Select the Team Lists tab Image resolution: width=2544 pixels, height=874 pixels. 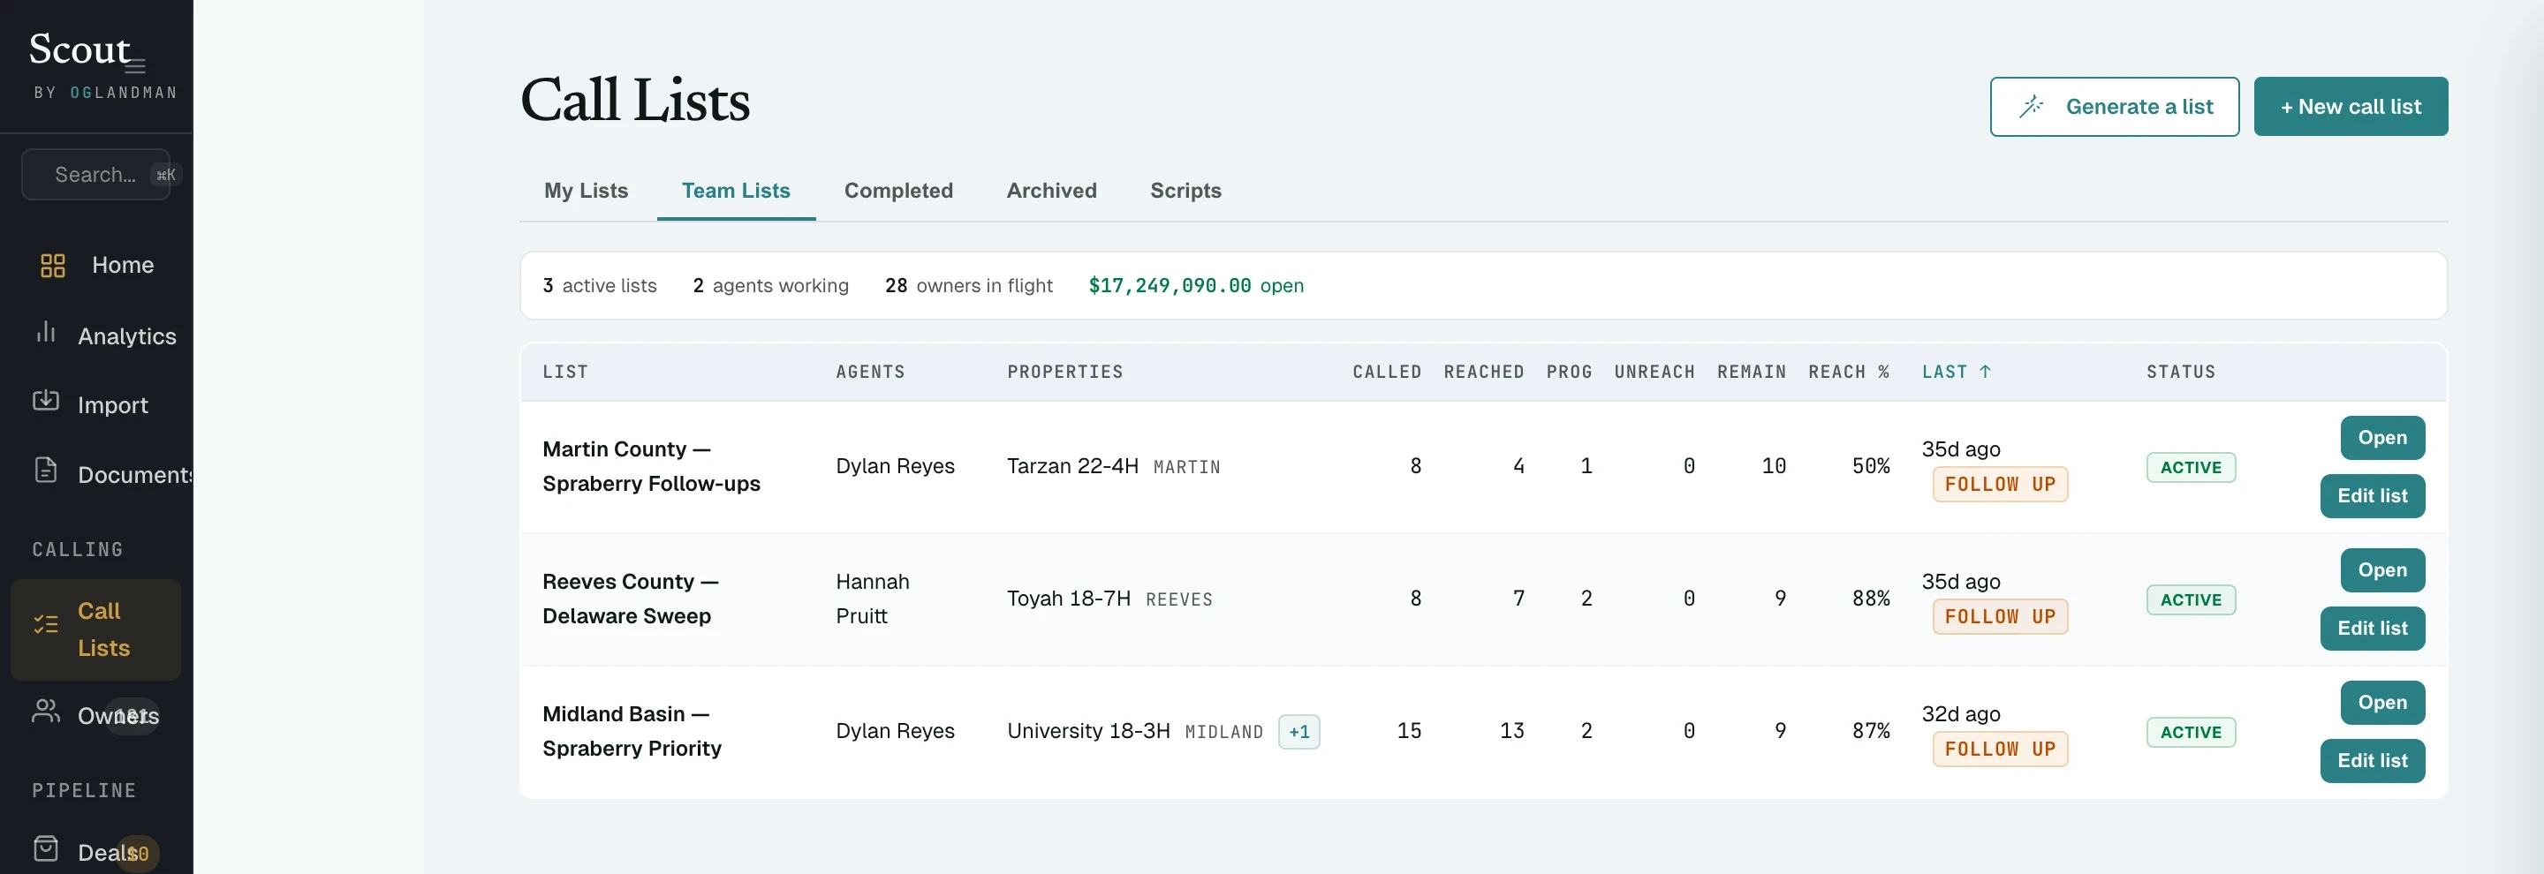click(736, 191)
